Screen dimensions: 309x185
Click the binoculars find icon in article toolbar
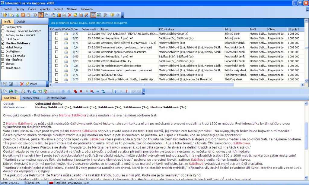(29, 91)
